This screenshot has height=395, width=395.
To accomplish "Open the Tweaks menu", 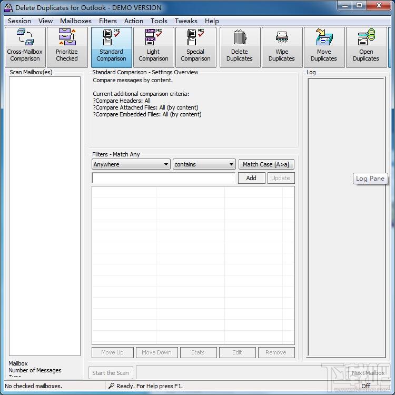I will 186,21.
